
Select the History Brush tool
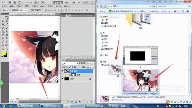(x=7, y=32)
